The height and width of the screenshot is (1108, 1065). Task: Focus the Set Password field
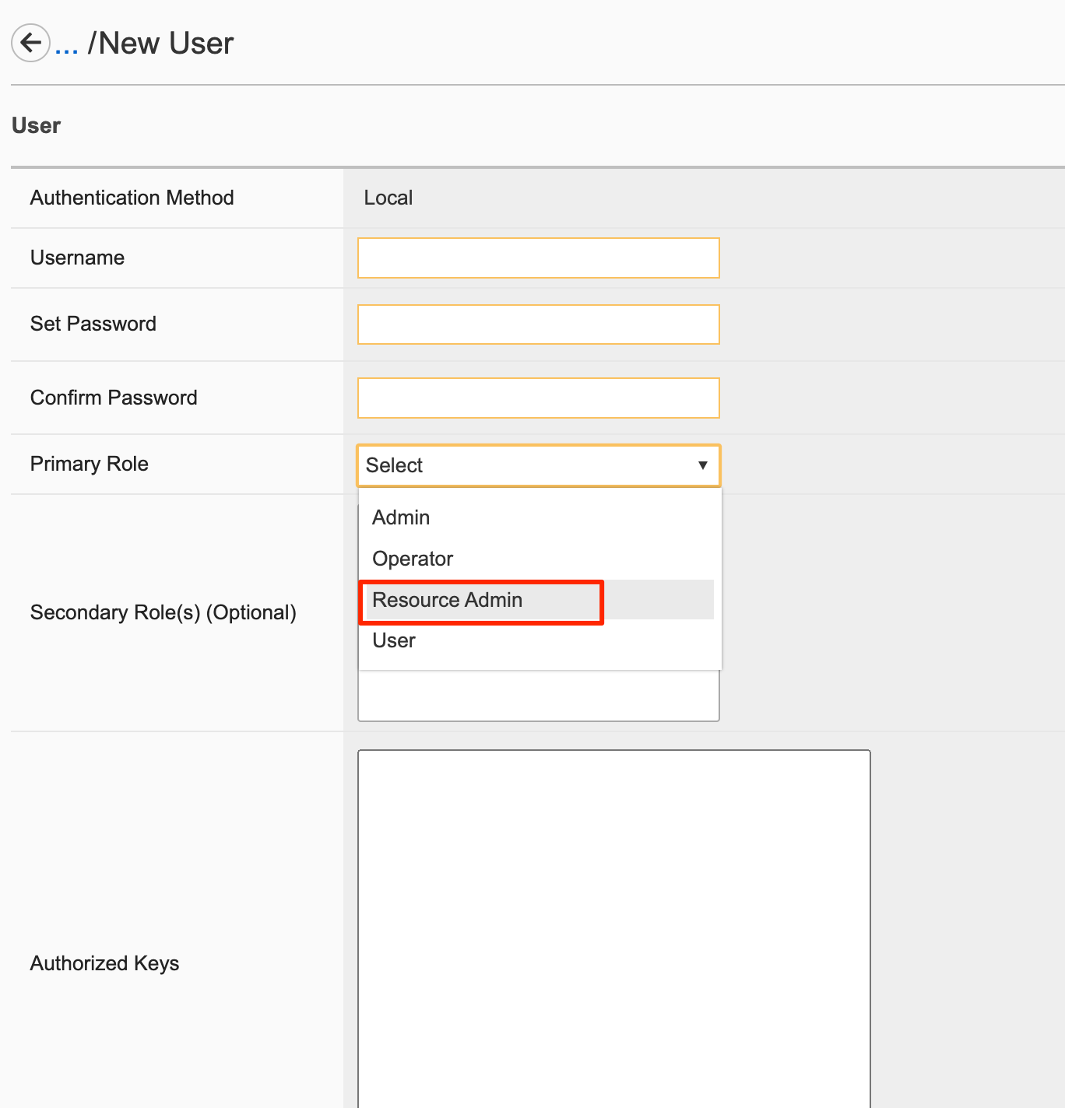click(x=538, y=324)
